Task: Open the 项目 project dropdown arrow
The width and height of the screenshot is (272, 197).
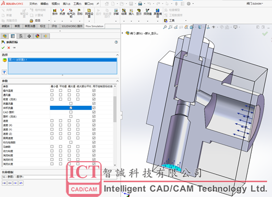Action: pyautogui.click(x=49, y=21)
